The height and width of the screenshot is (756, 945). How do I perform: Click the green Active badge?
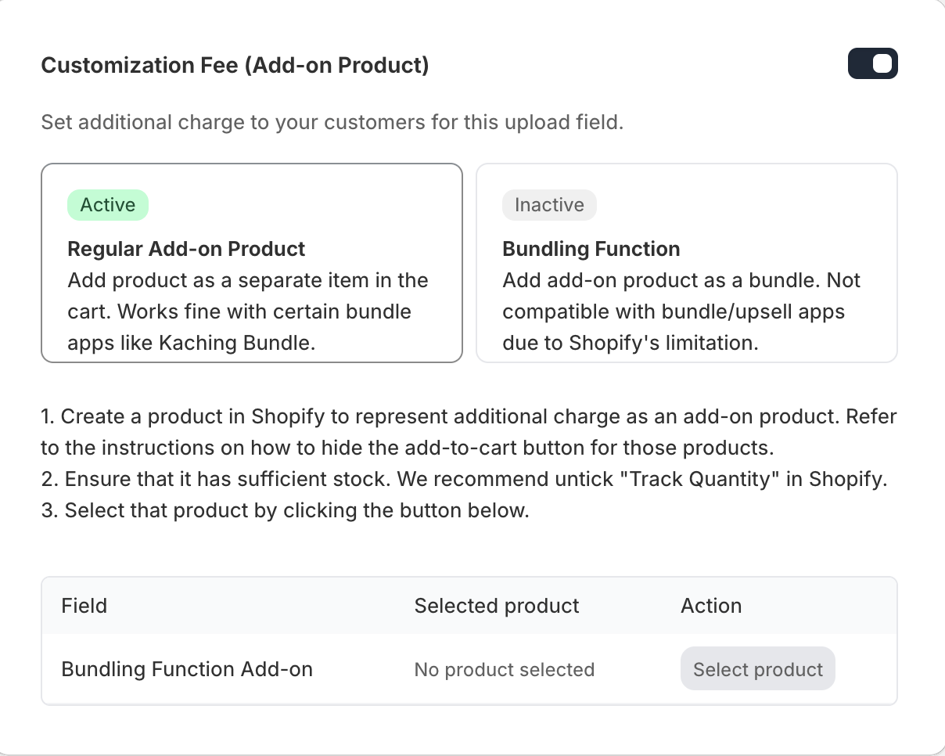[108, 205]
